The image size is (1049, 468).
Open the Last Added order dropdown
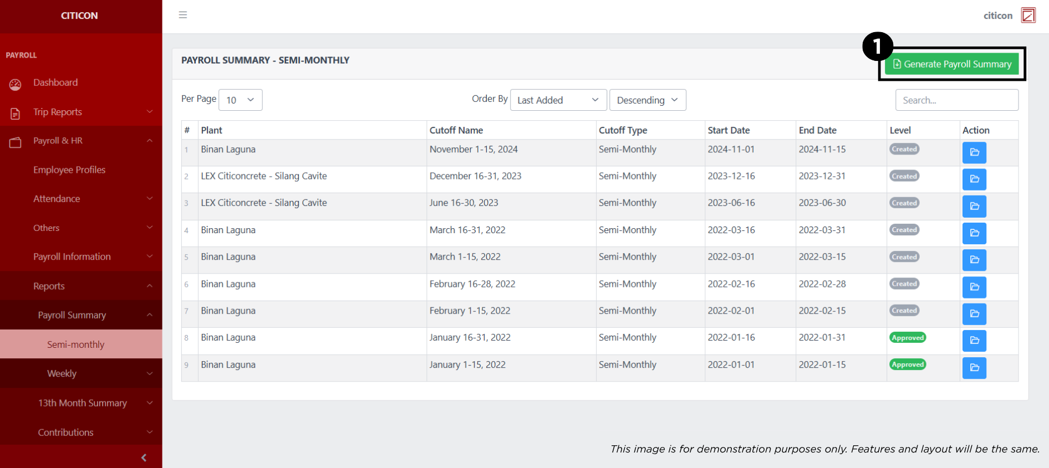pyautogui.click(x=558, y=100)
